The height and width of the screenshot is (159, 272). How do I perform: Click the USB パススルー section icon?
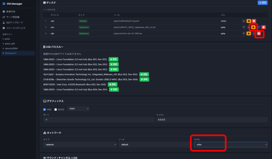click(x=44, y=47)
